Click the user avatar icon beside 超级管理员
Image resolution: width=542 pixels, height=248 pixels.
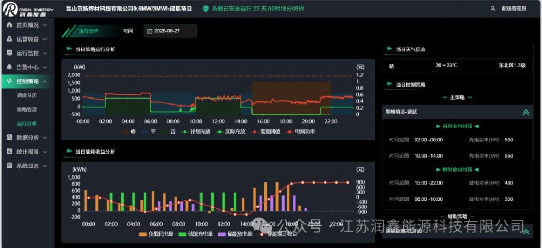[492, 9]
